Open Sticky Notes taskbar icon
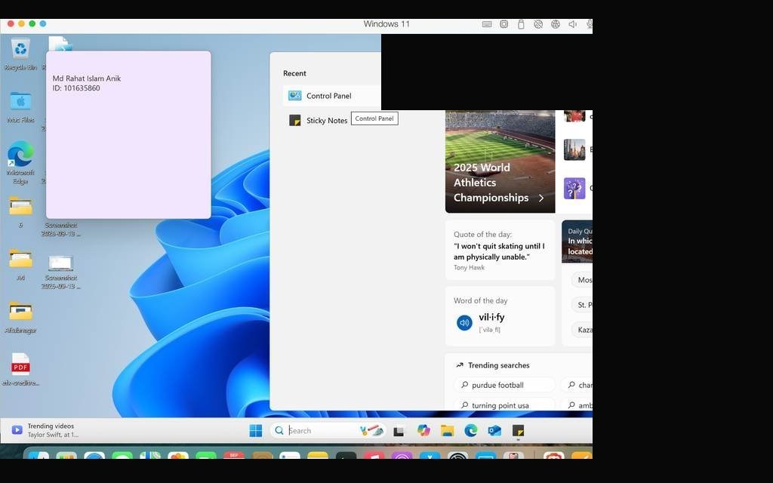This screenshot has height=483, width=773. (518, 431)
